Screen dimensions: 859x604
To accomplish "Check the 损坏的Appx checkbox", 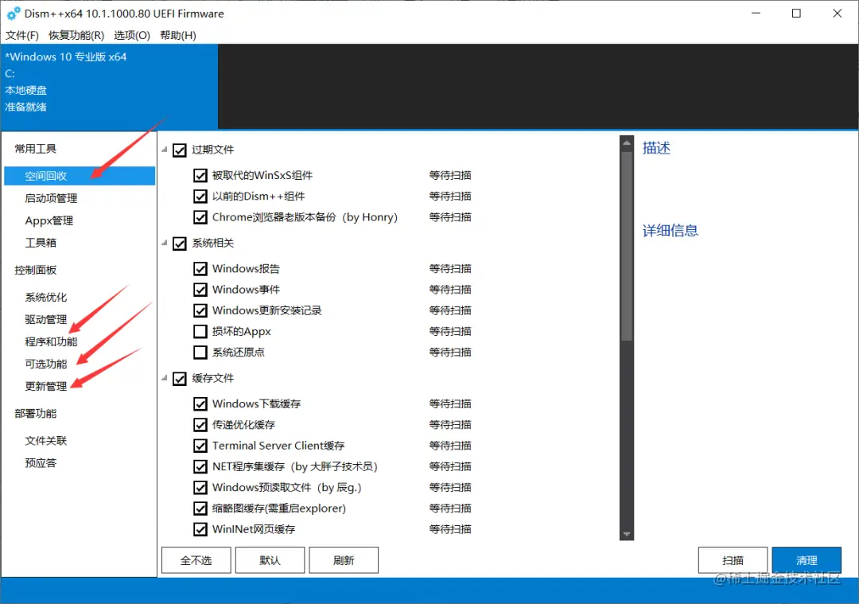I will 200,332.
